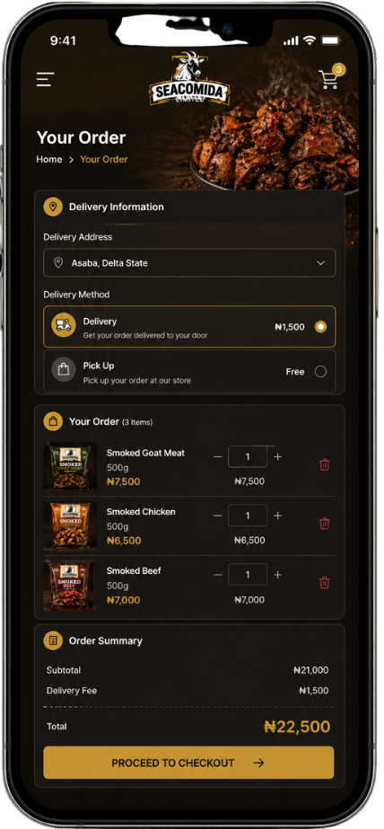Increase Smoked Beef quantity with plus
Image resolution: width=384 pixels, height=829 pixels.
(x=278, y=575)
